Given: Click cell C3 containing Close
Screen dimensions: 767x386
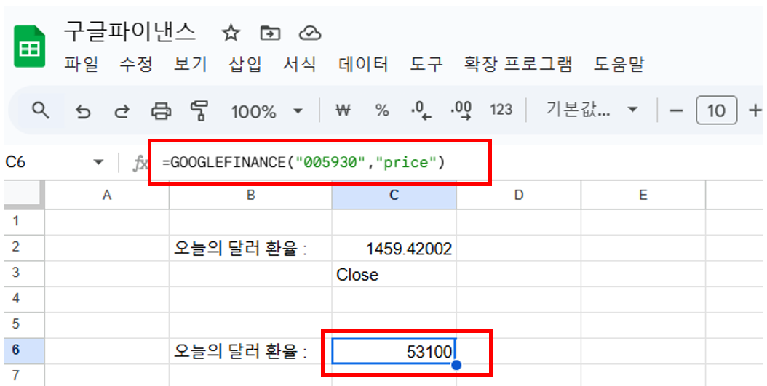Looking at the screenshot, I should (394, 274).
